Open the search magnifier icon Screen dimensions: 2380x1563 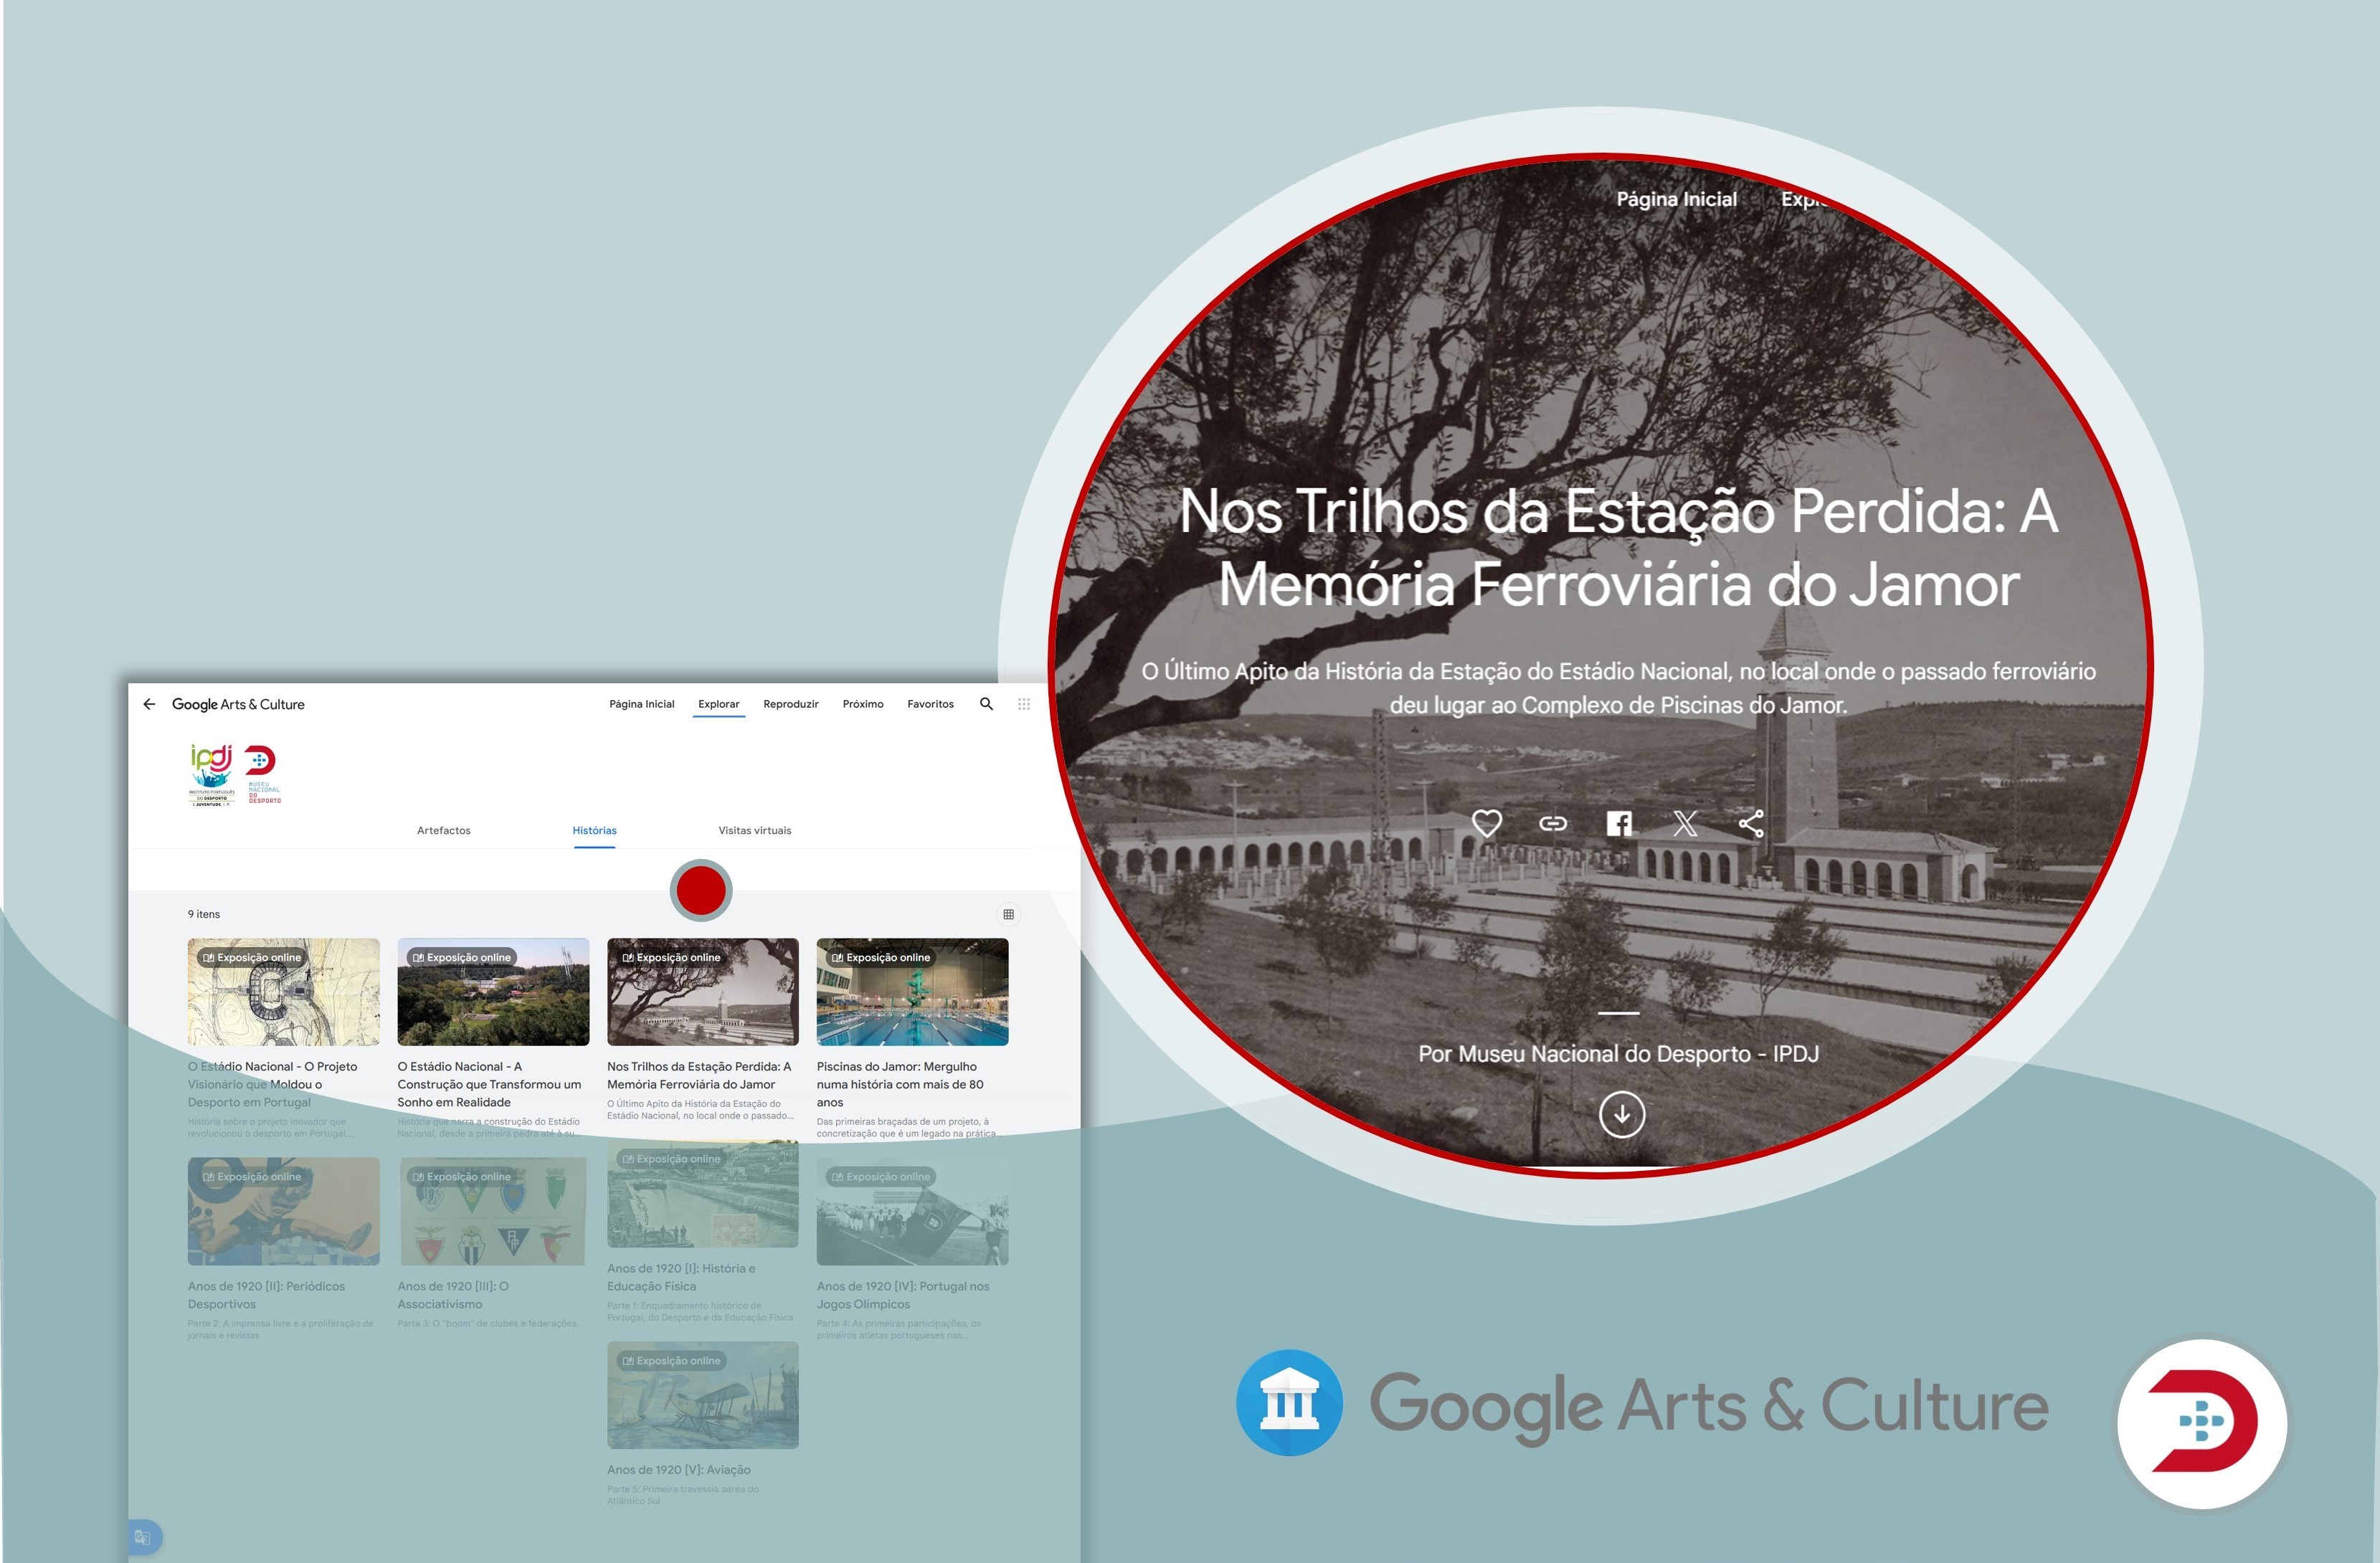(x=986, y=704)
